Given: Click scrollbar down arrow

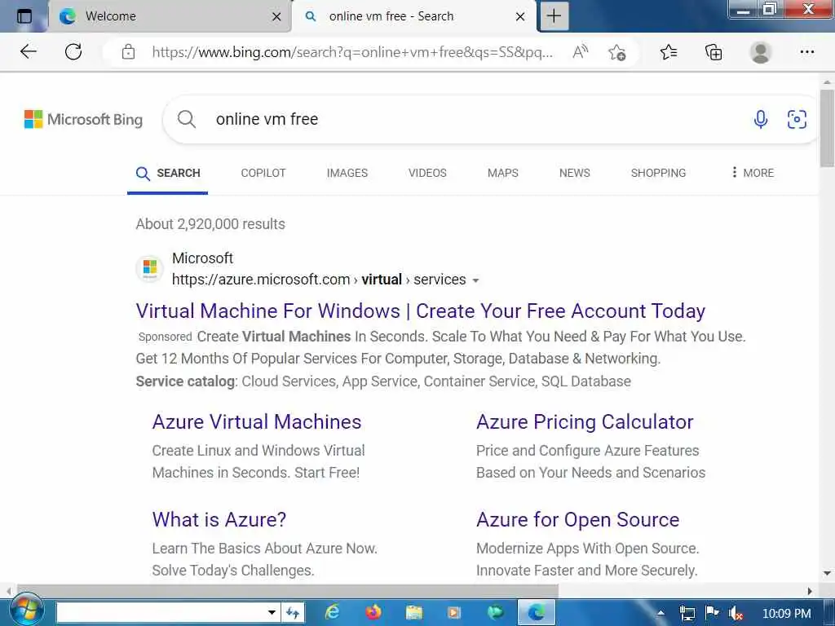Looking at the screenshot, I should (827, 574).
